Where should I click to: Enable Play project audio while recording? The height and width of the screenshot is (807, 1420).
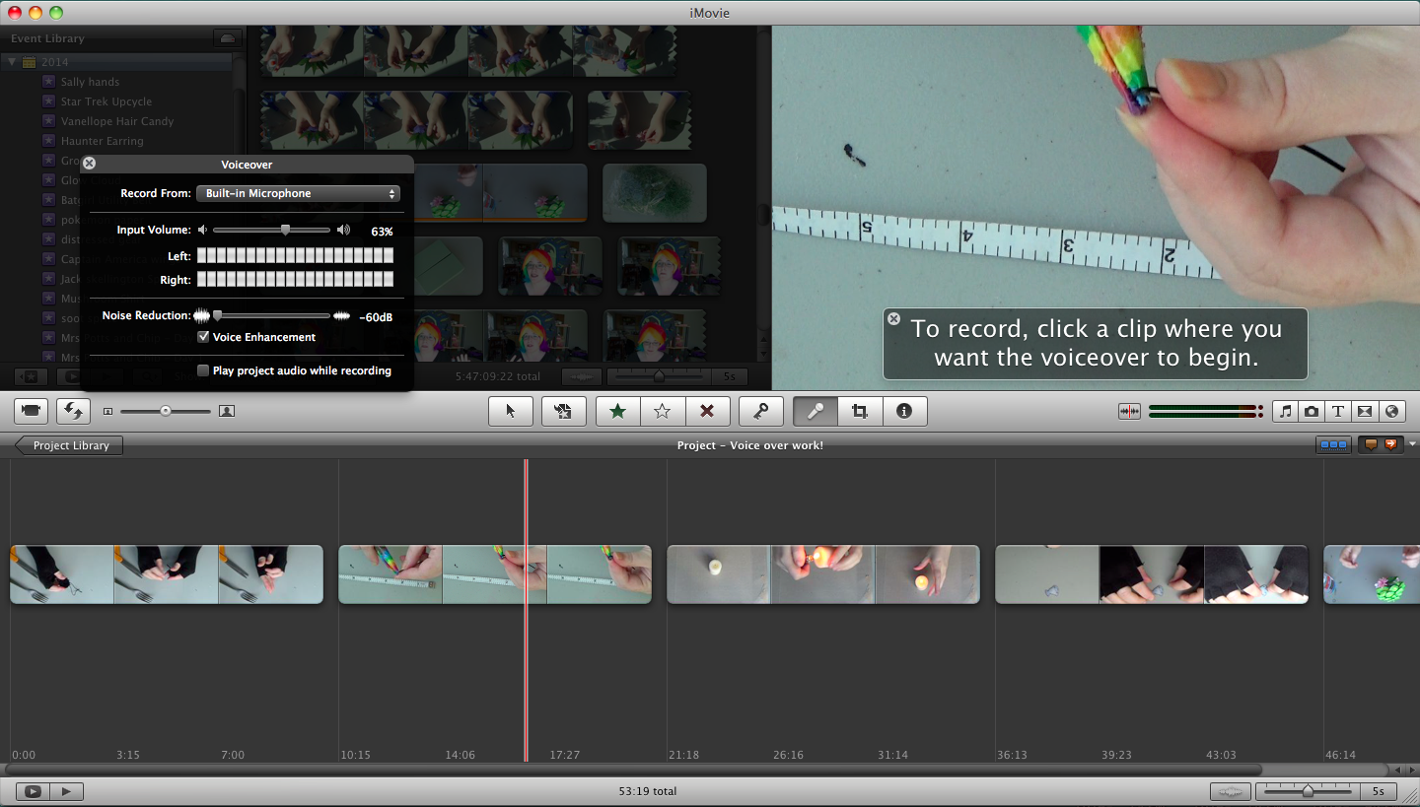click(203, 370)
